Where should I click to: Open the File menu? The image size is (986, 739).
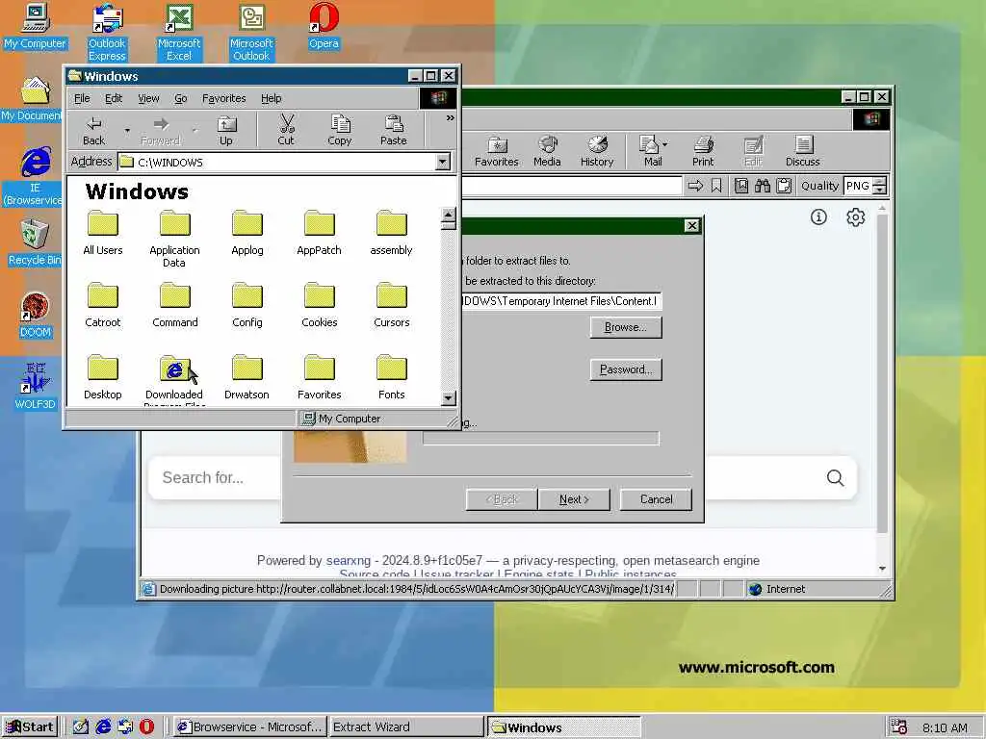[x=82, y=99]
